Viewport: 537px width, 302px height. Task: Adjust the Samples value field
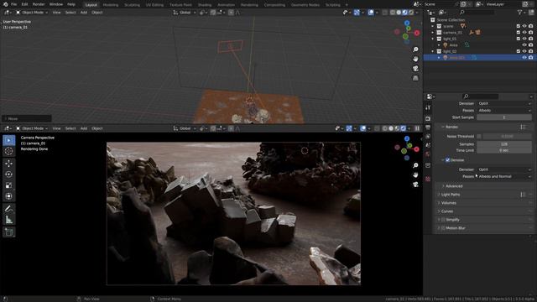[504, 144]
